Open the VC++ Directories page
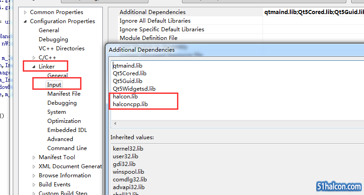 (61, 49)
